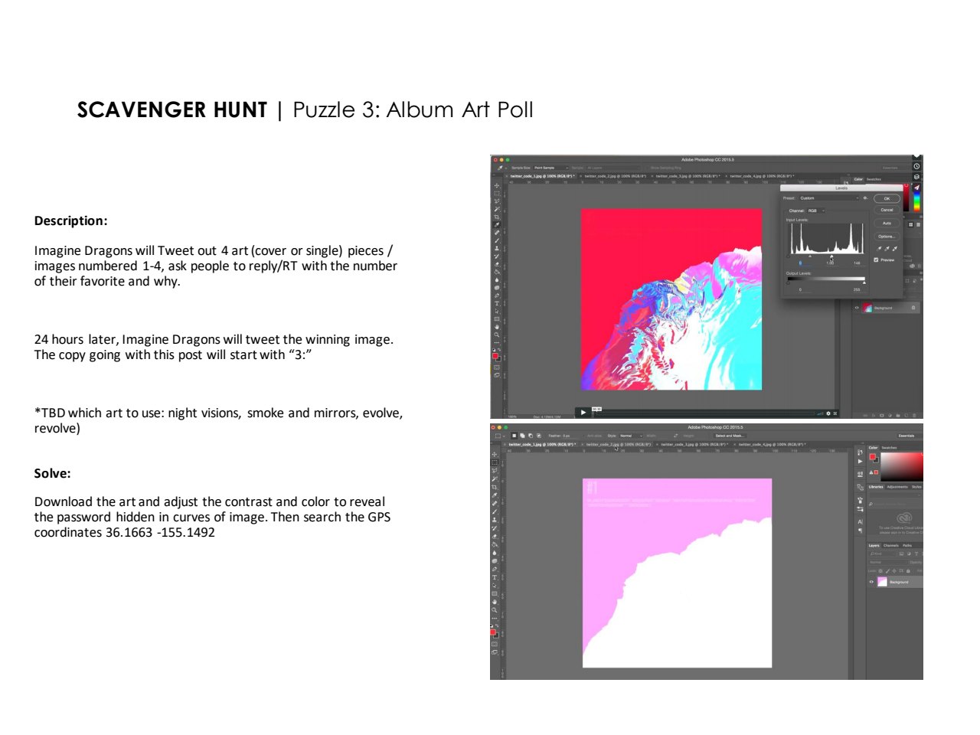The width and height of the screenshot is (980, 735).
Task: Select the Crop tool in upper Photoshop screenshot
Action: pos(497,217)
